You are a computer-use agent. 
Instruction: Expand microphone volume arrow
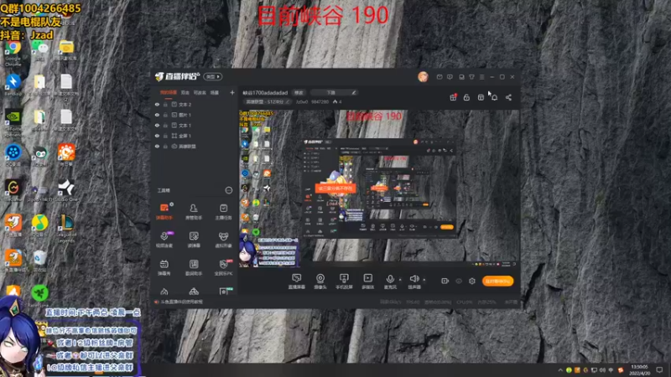coord(400,280)
